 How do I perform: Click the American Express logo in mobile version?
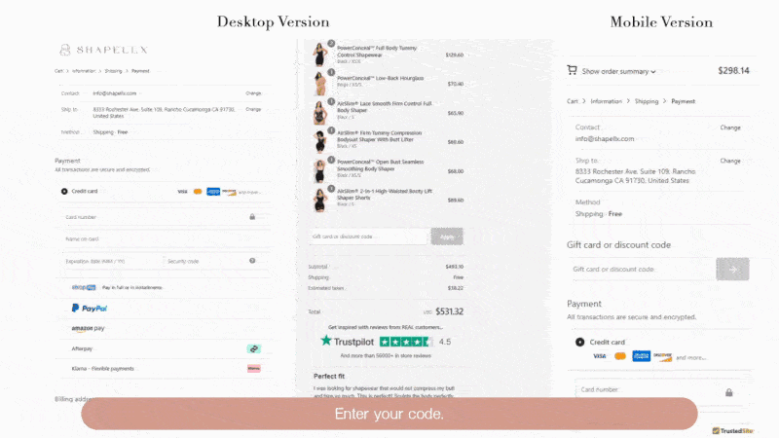tap(641, 356)
